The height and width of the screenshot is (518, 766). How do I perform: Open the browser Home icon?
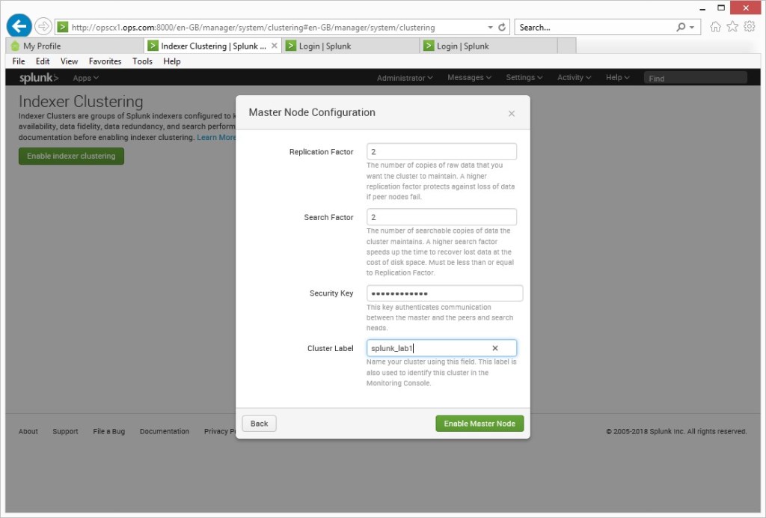(x=716, y=25)
